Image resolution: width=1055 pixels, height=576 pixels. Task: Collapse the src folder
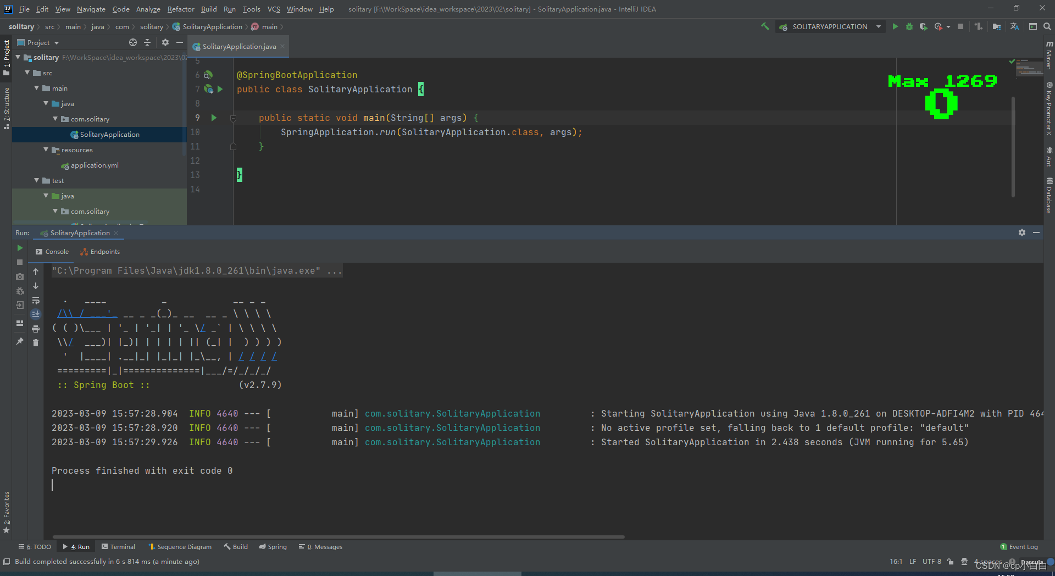coord(27,73)
